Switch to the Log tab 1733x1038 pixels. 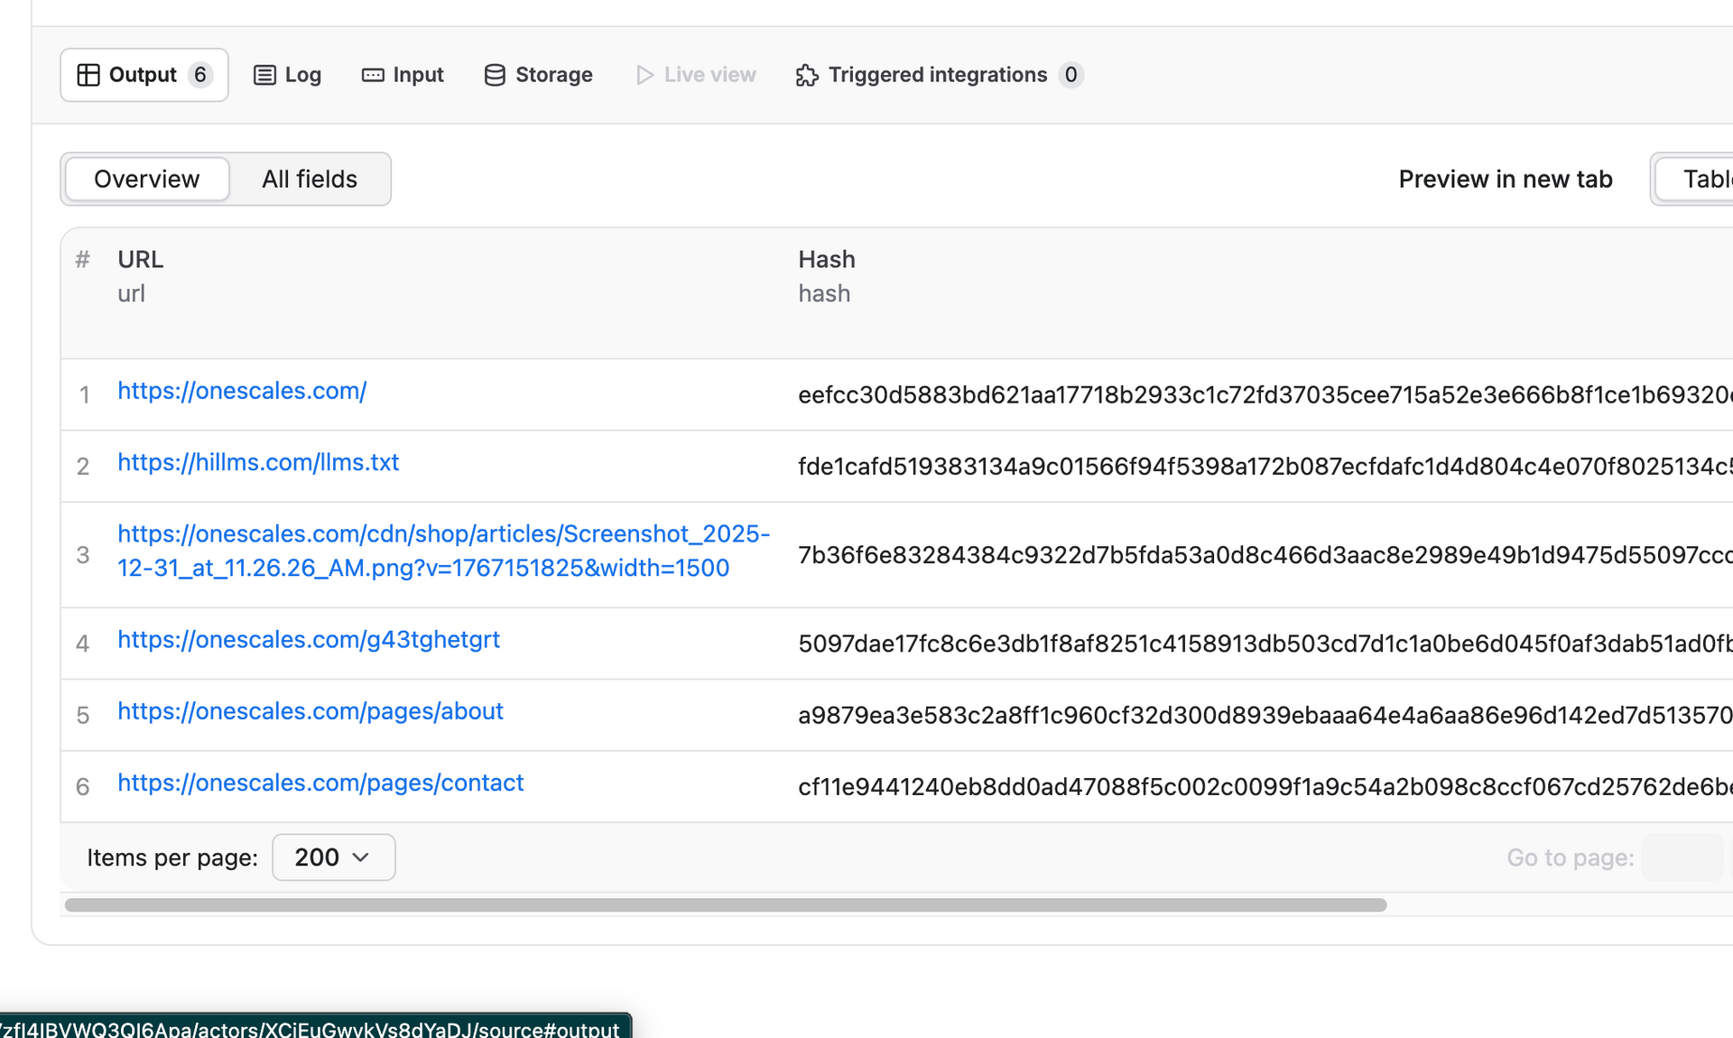pyautogui.click(x=287, y=75)
